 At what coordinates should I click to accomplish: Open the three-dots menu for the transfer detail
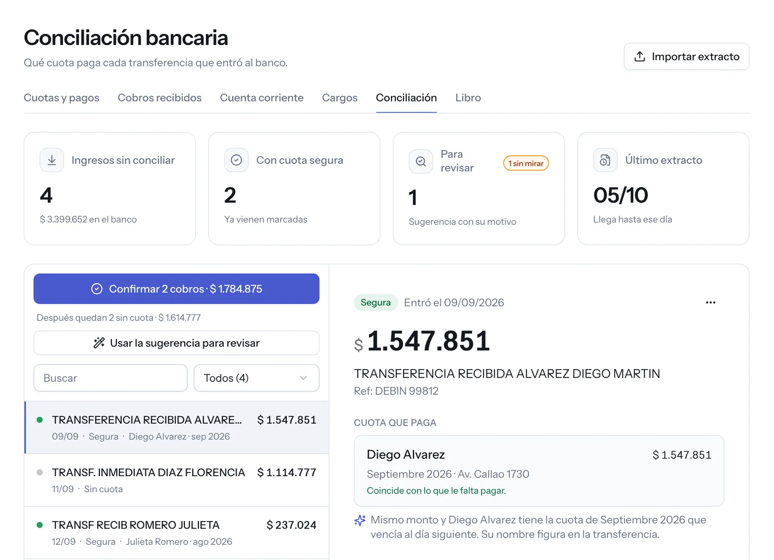711,302
